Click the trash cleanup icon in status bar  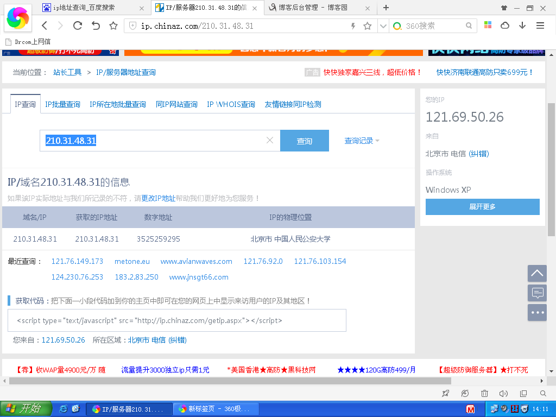point(484,393)
